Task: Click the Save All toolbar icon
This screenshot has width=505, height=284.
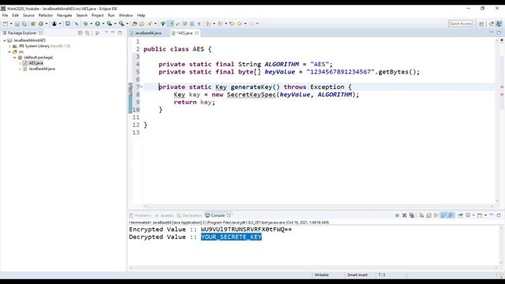Action: click(24, 24)
